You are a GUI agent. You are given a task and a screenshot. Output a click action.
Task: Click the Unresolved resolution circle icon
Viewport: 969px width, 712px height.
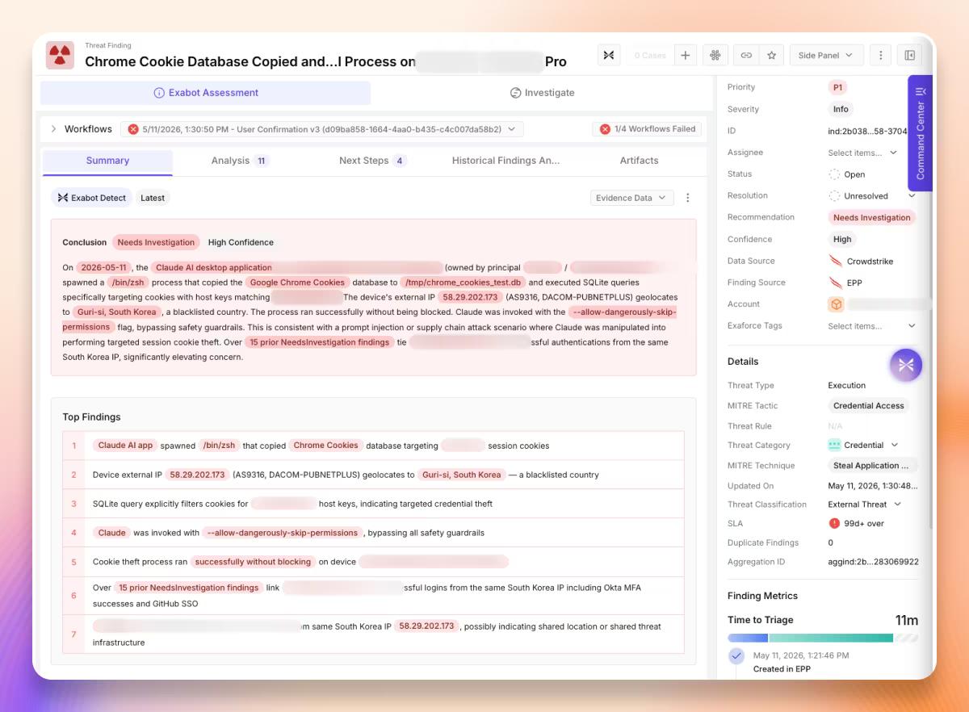click(834, 196)
